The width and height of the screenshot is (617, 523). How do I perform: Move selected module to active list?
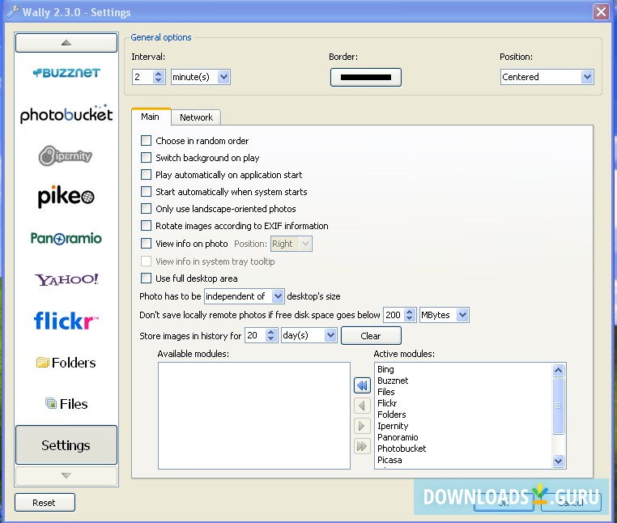coord(362,426)
